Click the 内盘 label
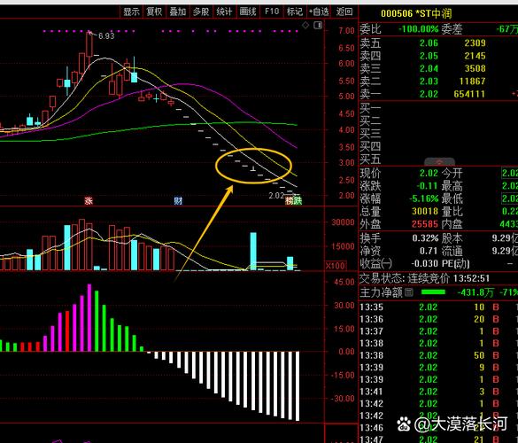 pos(452,224)
